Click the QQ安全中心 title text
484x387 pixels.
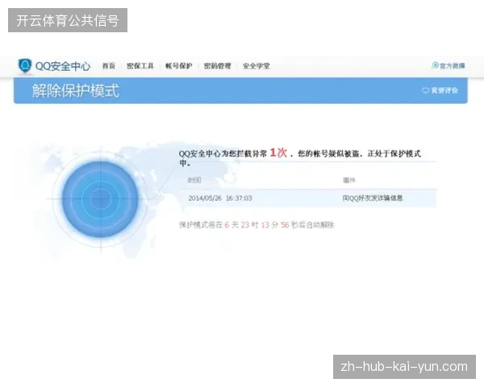63,66
